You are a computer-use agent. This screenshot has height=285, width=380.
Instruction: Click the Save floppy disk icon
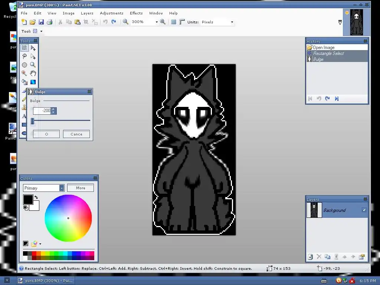[41, 22]
